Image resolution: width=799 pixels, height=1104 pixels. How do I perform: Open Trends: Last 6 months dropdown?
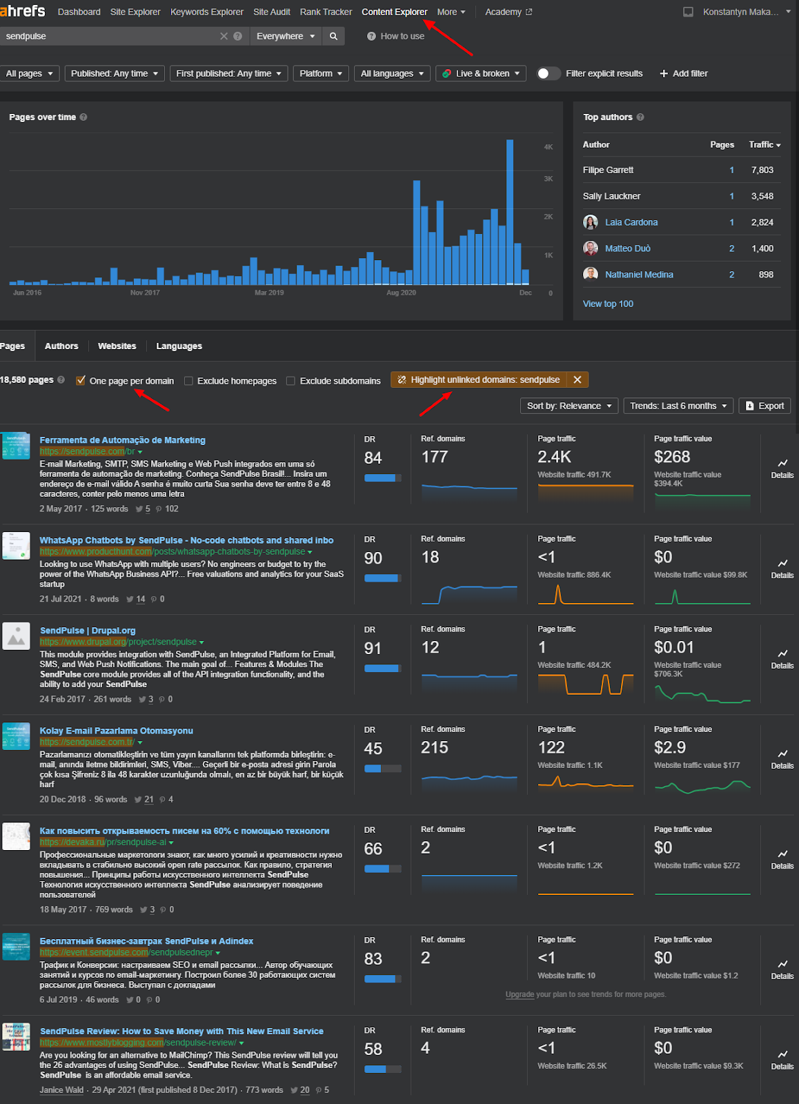[x=678, y=406]
